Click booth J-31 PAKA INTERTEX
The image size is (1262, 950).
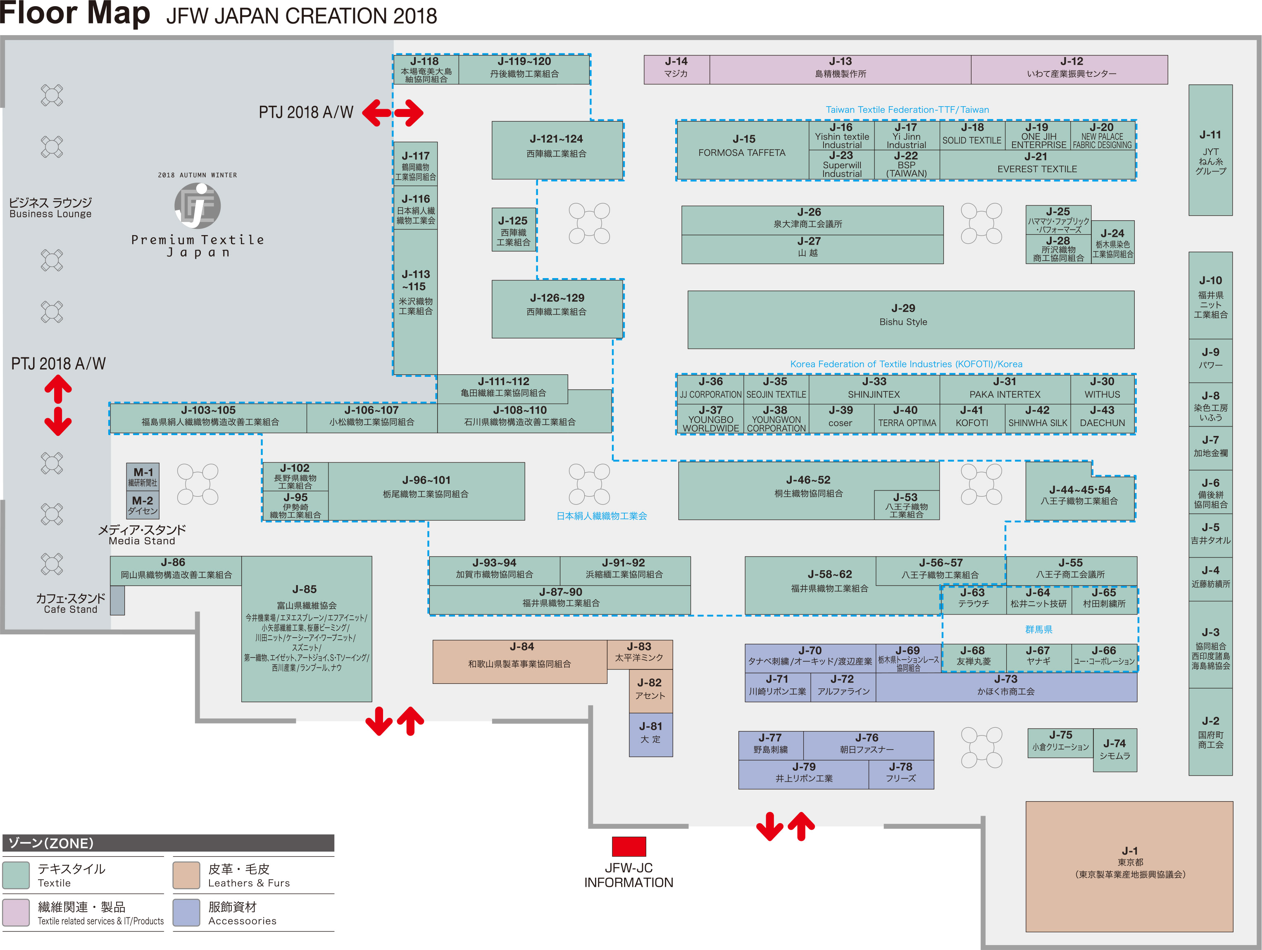coord(1005,389)
